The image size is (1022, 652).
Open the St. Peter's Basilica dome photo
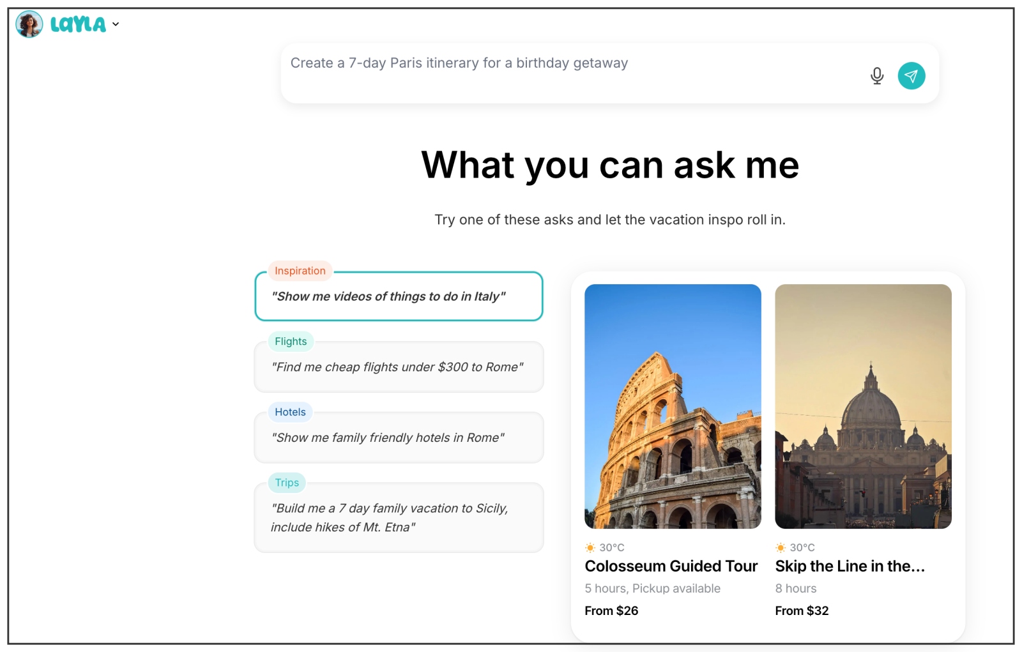point(863,406)
